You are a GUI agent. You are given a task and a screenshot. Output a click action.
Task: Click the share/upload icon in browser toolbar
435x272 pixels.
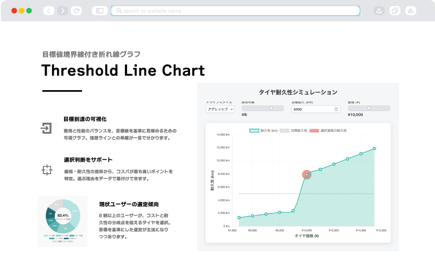click(x=379, y=11)
